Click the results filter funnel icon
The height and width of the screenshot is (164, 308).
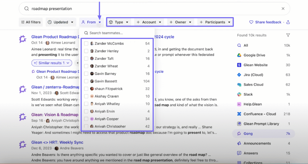288,35
